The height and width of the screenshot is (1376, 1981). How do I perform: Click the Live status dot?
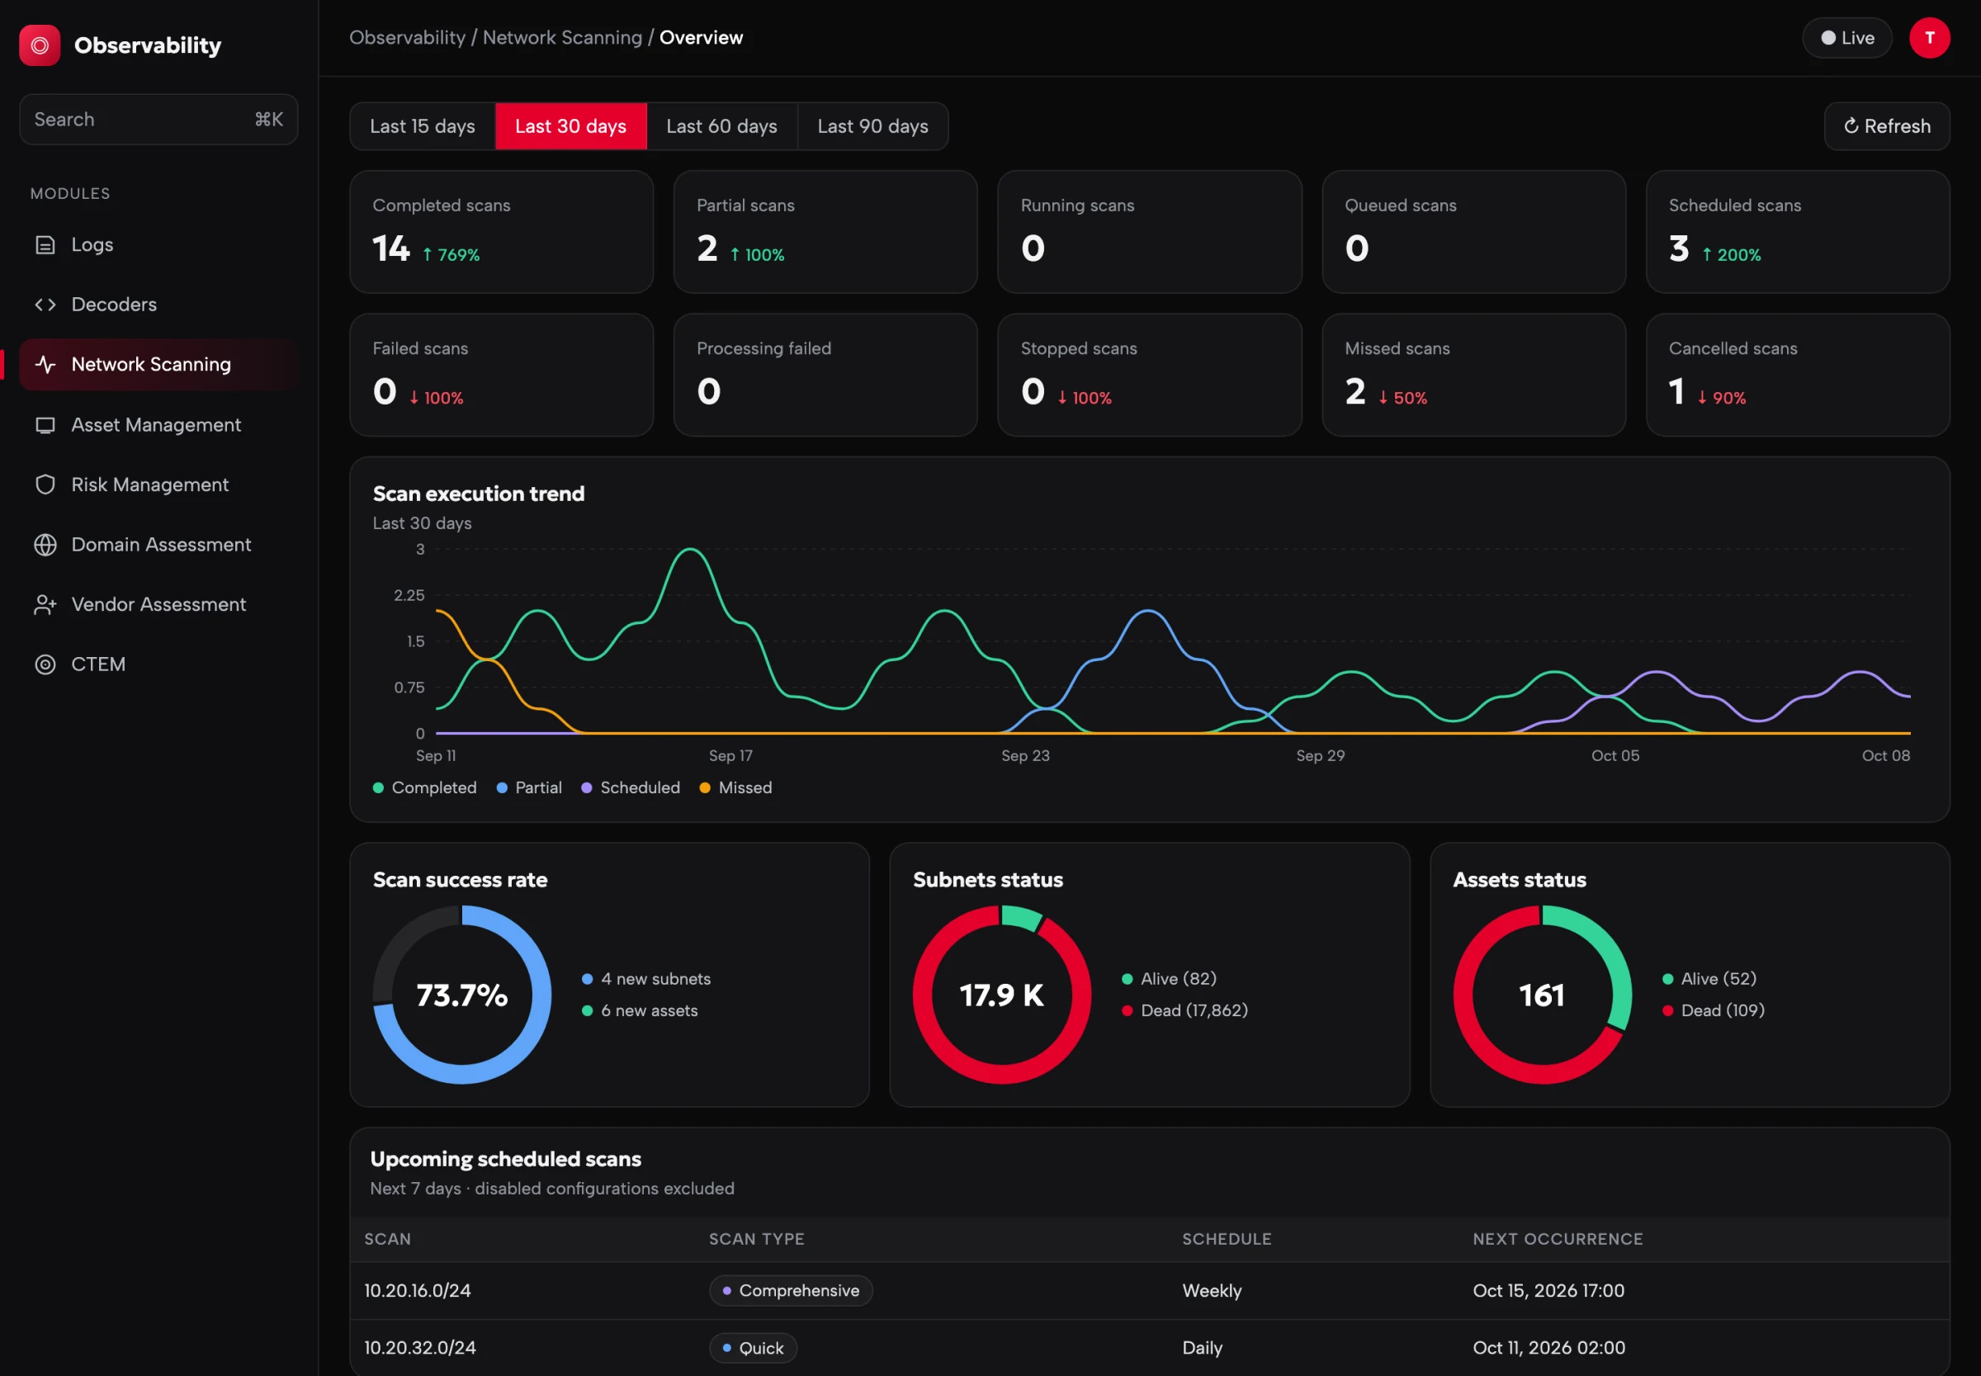coord(1827,38)
